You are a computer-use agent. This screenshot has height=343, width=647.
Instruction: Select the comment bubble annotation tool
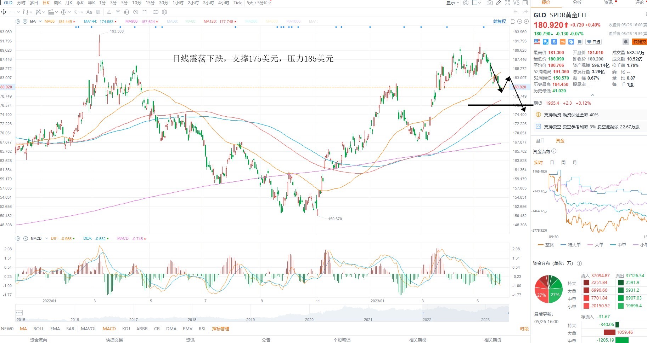[98, 12]
